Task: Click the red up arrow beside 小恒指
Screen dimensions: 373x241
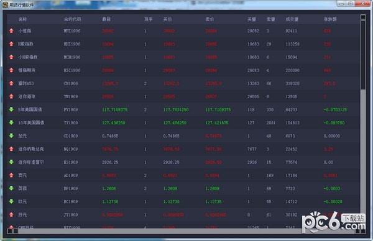Action: 11,30
